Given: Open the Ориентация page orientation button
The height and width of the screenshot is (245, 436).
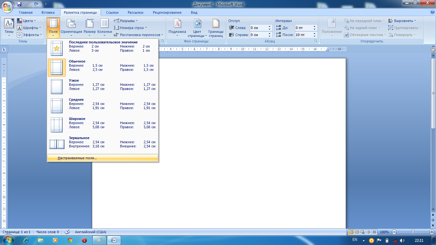Looking at the screenshot, I should [x=71, y=28].
